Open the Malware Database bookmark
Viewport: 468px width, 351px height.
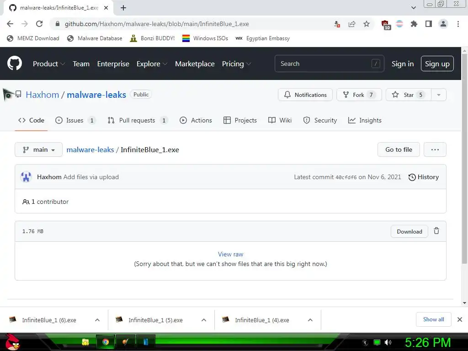coord(95,38)
